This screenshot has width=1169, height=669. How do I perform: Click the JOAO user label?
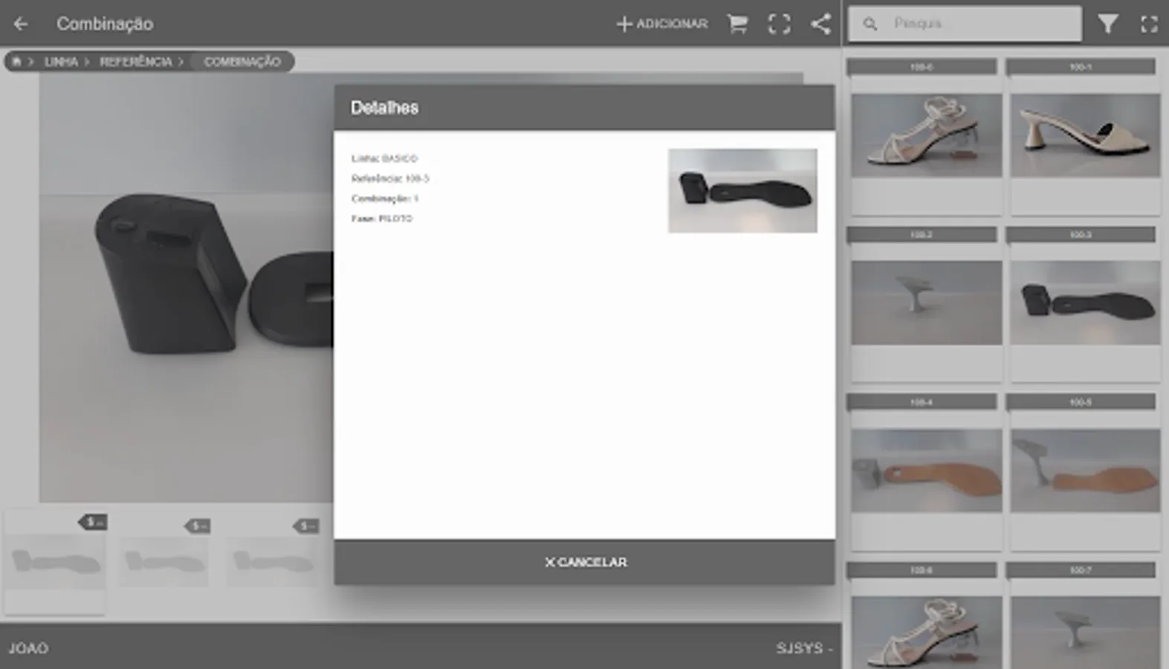pyautogui.click(x=28, y=648)
